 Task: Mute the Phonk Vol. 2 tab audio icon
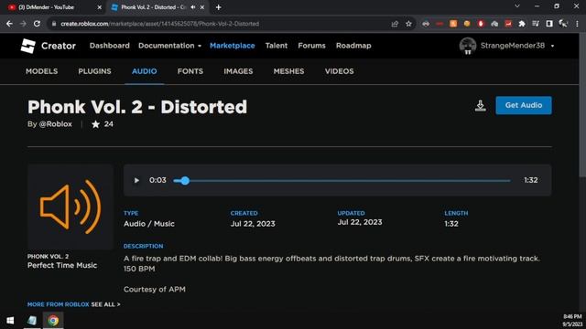click(x=193, y=7)
